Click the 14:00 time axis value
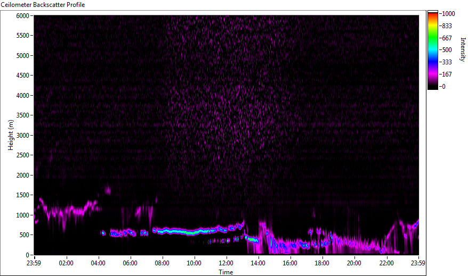 tap(258, 263)
